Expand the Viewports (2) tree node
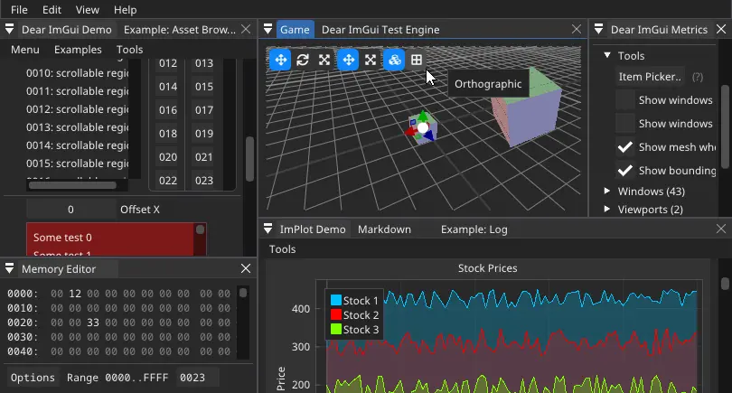 [608, 210]
